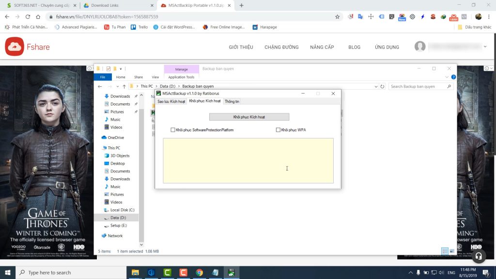Select Data (D:) drive in the sidebar
Image resolution: width=496 pixels, height=279 pixels.
pos(118,217)
